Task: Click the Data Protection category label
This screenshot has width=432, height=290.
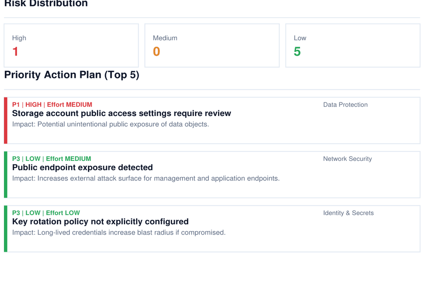Action: (345, 105)
